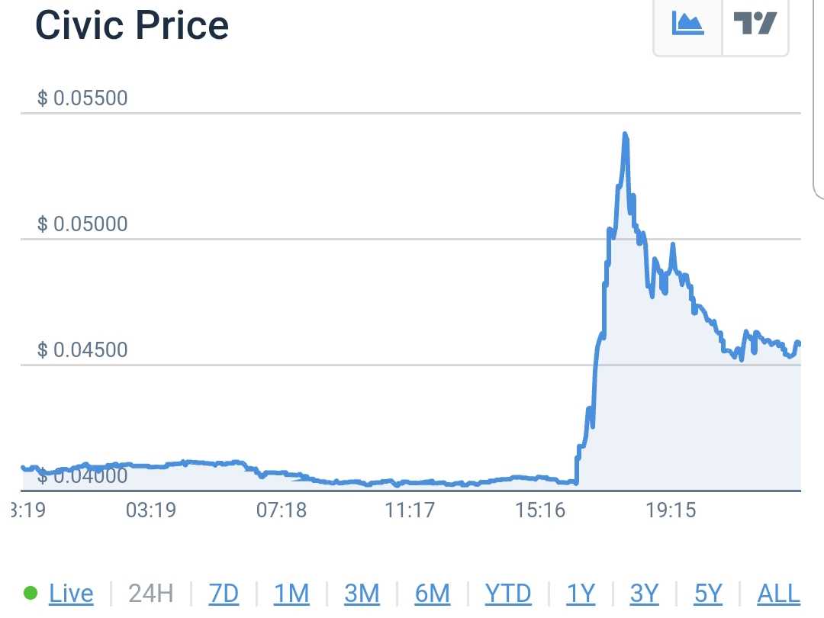
Task: Switch to the 7D time range
Action: [224, 593]
